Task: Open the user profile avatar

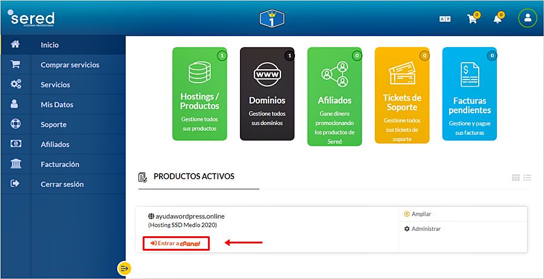Action: [528, 18]
